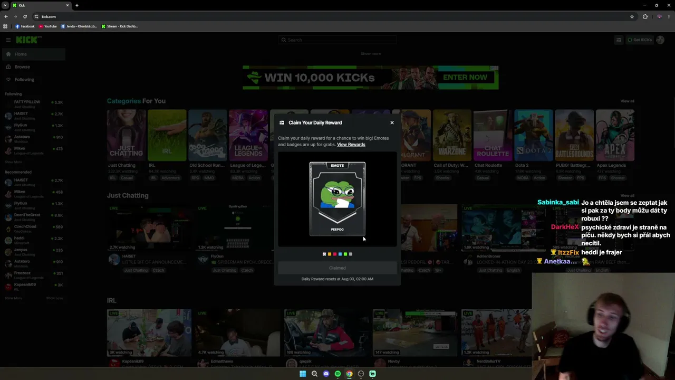The width and height of the screenshot is (675, 380).
Task: Open the Just Chatting category card
Action: [126, 135]
